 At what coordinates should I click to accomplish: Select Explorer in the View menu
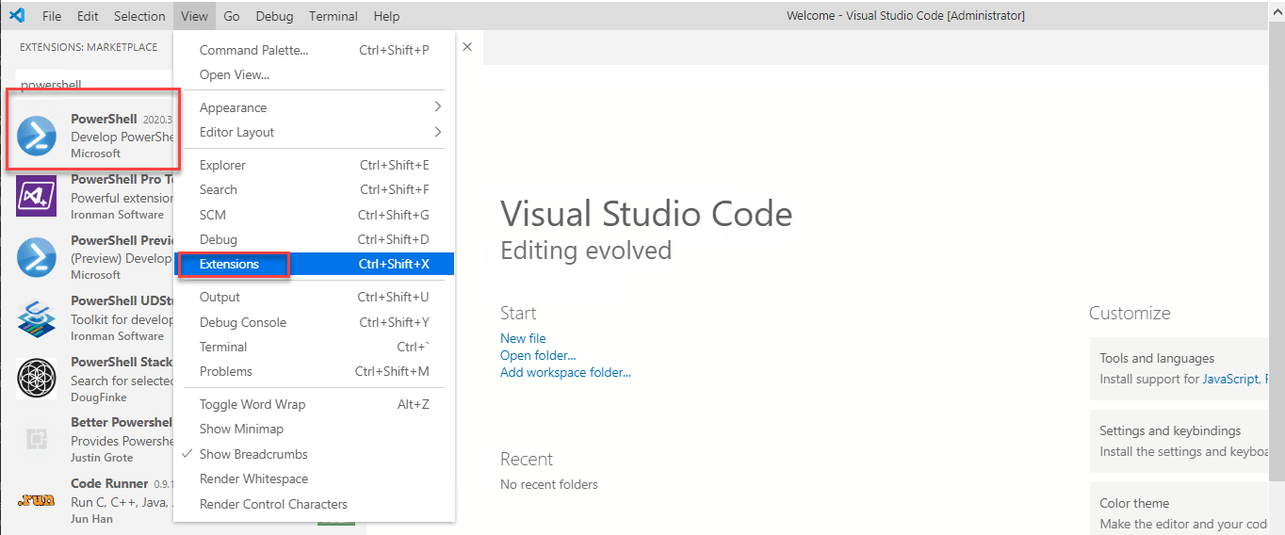coord(314,165)
